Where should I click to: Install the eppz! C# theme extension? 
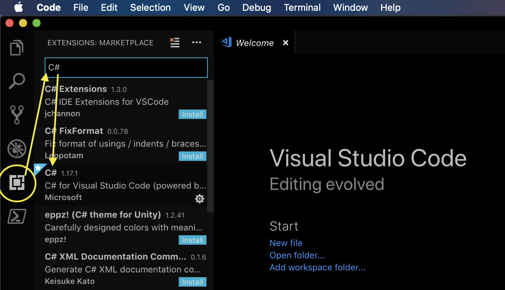(192, 240)
